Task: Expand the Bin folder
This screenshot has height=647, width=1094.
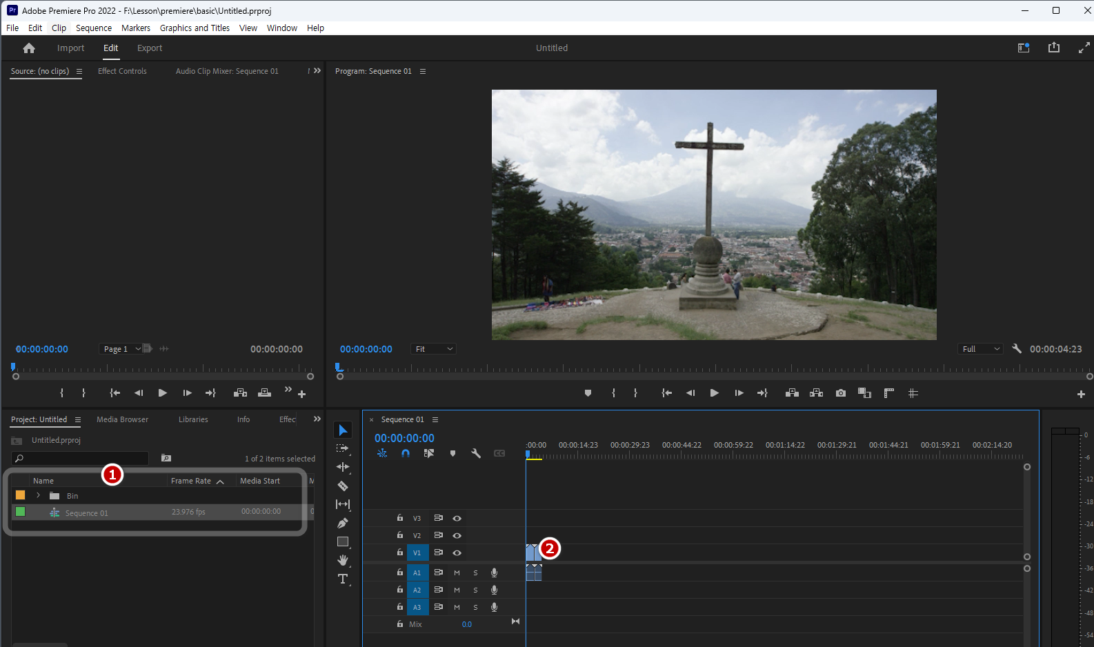Action: point(39,496)
